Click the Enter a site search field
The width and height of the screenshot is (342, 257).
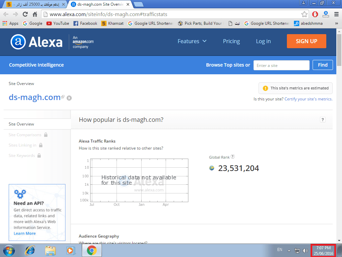(x=281, y=65)
